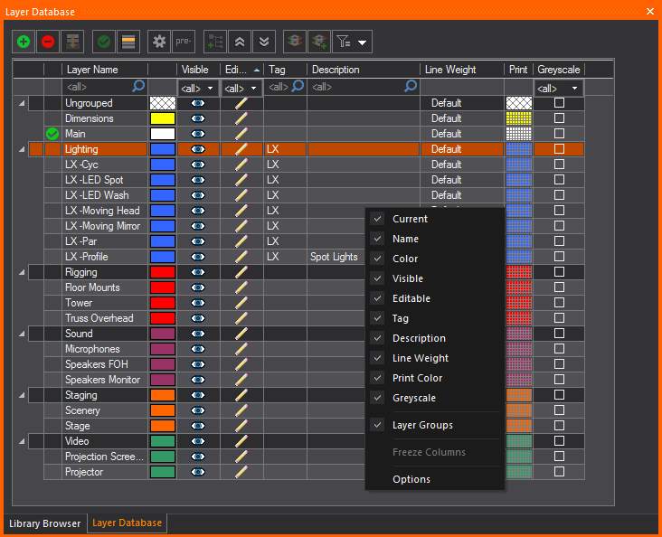Toggle visibility eye for Dimensions layer
This screenshot has width=662, height=537.
pos(197,118)
